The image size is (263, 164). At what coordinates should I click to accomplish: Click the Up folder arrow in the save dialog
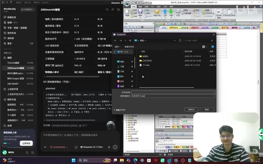tap(130, 41)
